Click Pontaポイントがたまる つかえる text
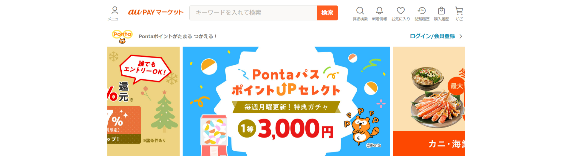The image size is (572, 156). click(x=178, y=36)
